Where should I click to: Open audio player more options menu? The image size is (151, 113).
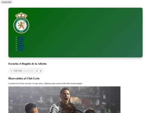[x=41, y=71]
